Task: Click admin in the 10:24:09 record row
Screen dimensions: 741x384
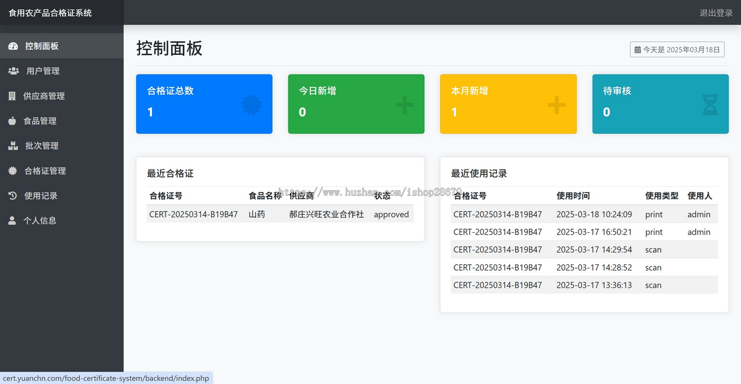Action: pos(699,214)
